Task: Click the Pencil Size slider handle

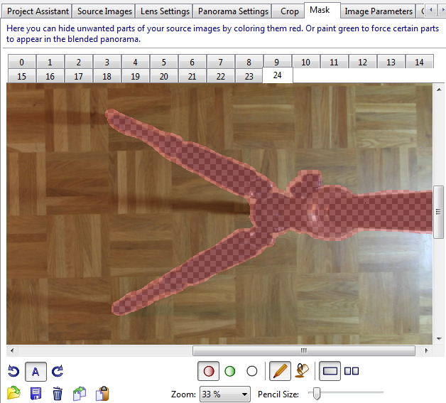Action: (317, 393)
